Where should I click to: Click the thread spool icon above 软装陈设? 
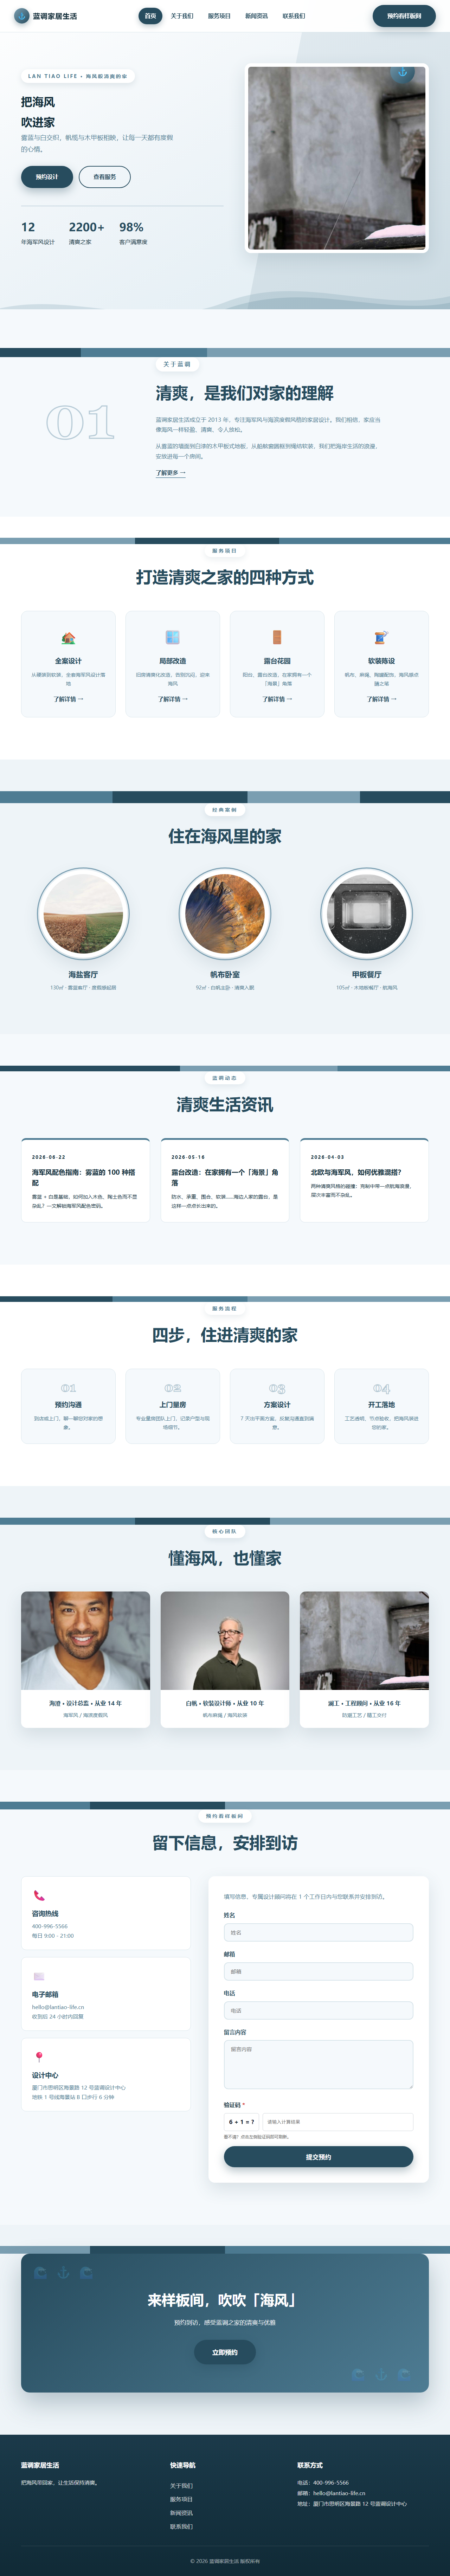[381, 637]
